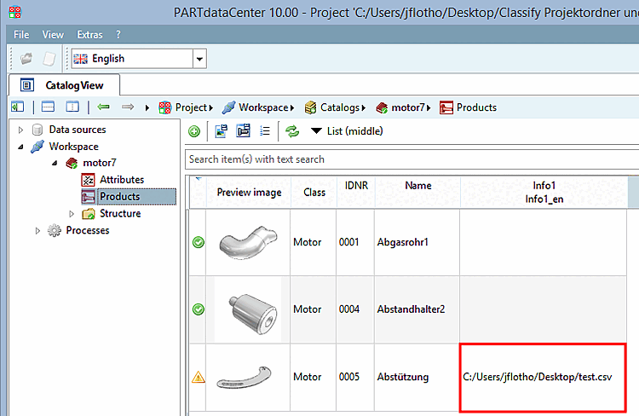The image size is (639, 416).
Task: Go forward with the gray right arrow
Action: tap(128, 107)
